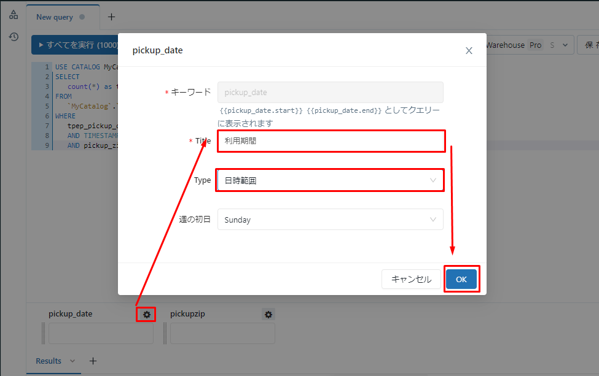Open pickupzip parameter gear settings

[x=268, y=315]
